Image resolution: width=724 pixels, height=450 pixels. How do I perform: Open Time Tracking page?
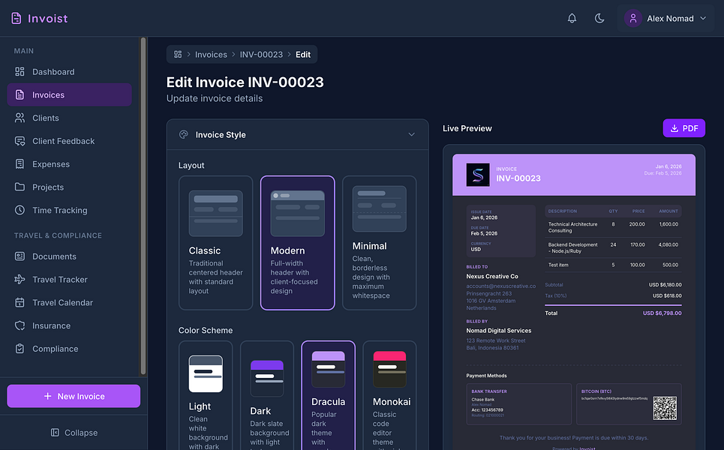pos(69,210)
